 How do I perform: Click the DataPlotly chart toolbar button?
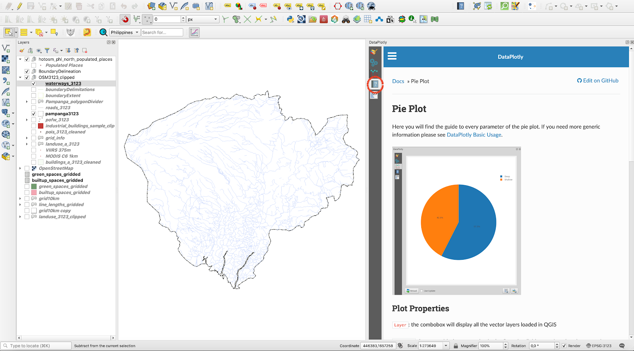(x=194, y=33)
